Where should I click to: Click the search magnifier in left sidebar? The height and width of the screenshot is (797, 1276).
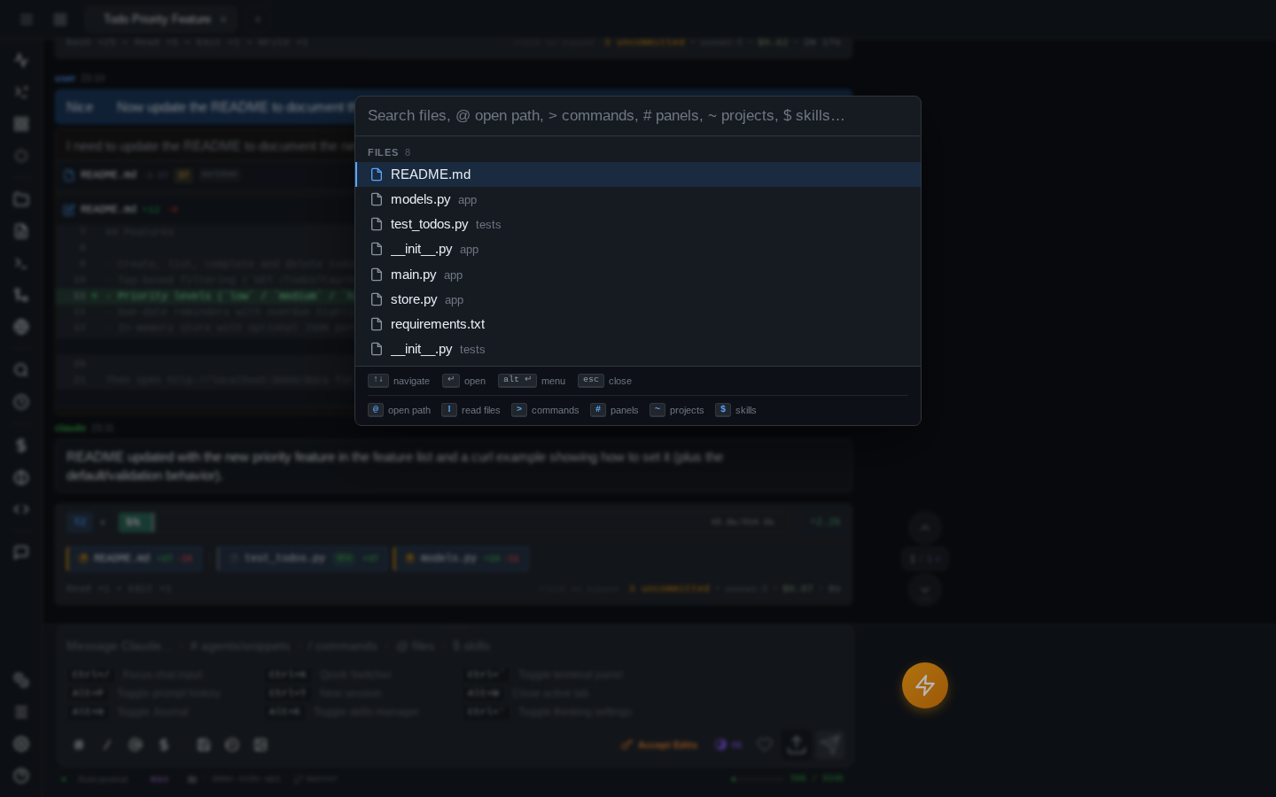click(x=21, y=370)
